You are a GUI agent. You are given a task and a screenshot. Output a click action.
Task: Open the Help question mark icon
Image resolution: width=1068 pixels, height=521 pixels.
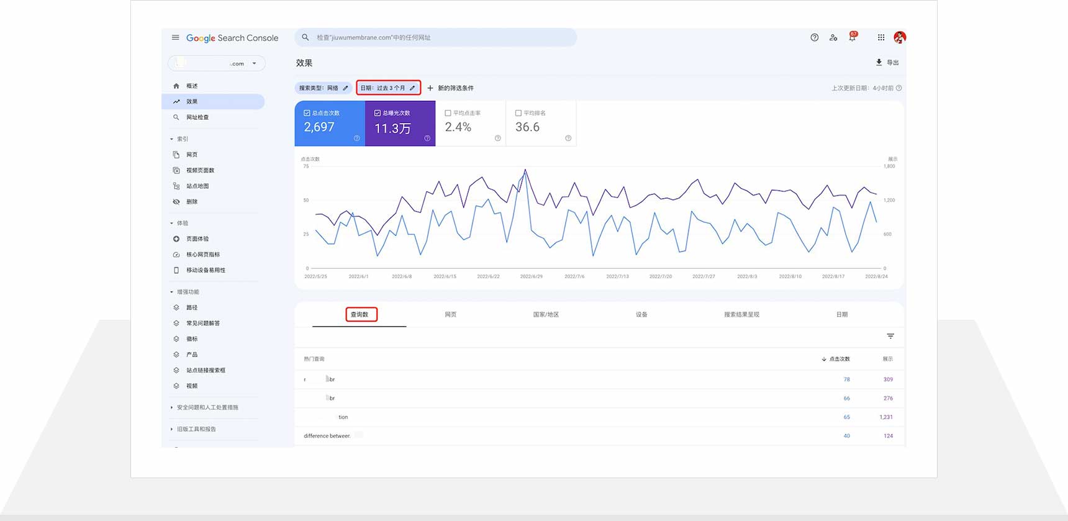[x=815, y=38]
